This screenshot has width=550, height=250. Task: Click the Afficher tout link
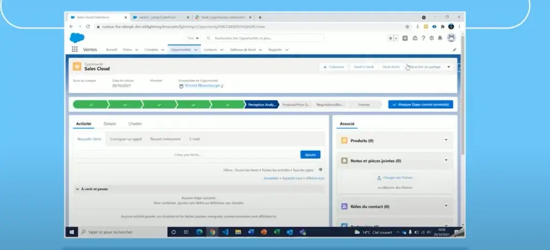click(x=315, y=178)
